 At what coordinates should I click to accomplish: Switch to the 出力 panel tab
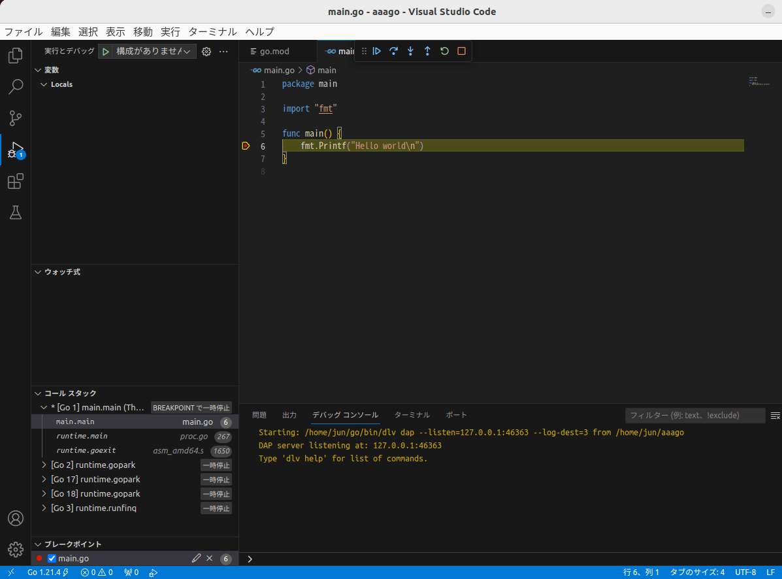(290, 416)
